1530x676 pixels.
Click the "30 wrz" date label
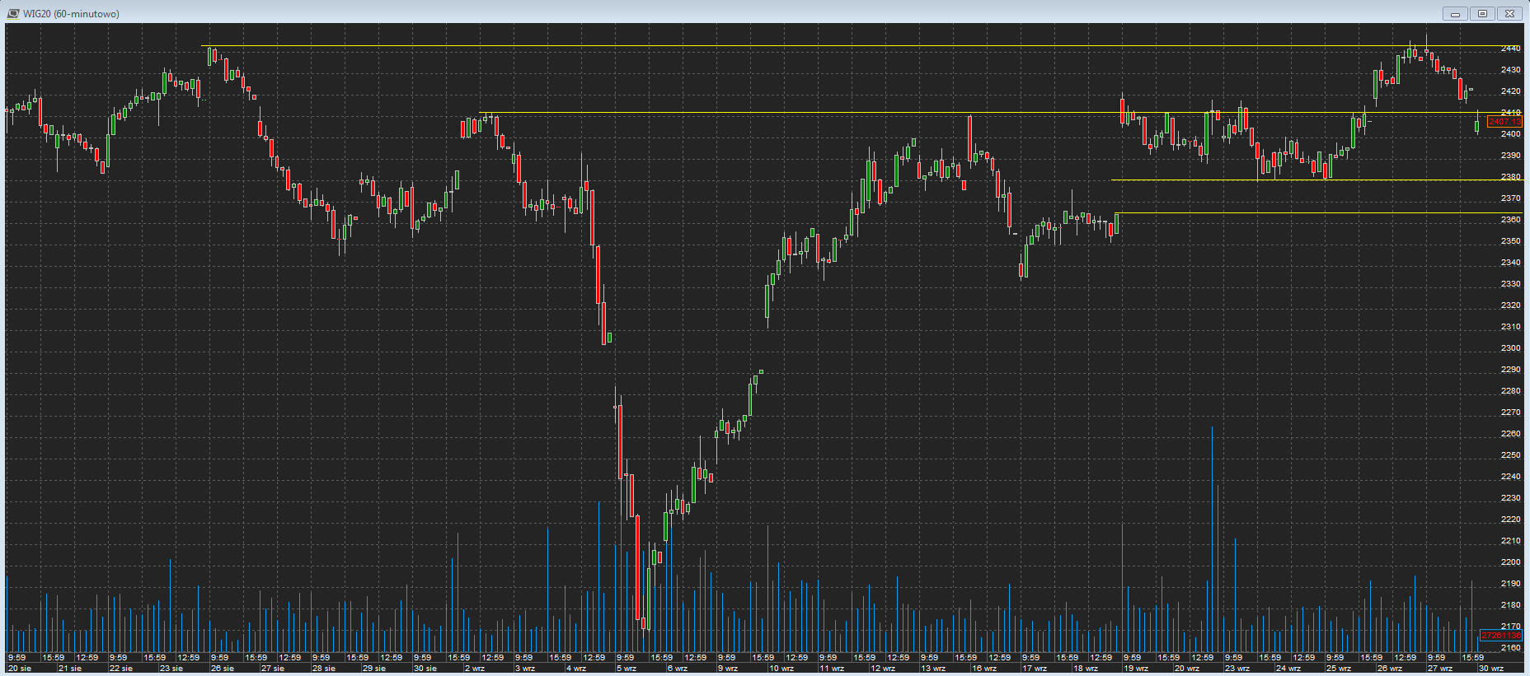pos(1491,669)
